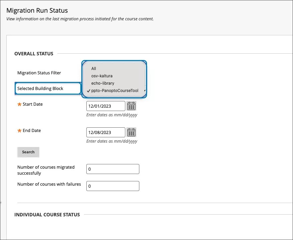Click the End Date required asterisk marker
The width and height of the screenshot is (293, 240).
(x=19, y=130)
